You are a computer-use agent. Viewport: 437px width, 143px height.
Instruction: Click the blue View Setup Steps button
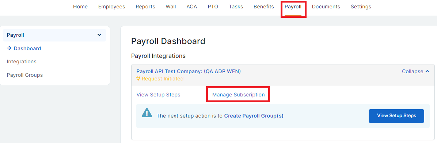click(x=396, y=116)
